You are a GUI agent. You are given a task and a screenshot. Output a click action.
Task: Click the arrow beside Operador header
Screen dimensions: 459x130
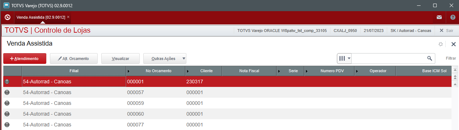click(357, 71)
